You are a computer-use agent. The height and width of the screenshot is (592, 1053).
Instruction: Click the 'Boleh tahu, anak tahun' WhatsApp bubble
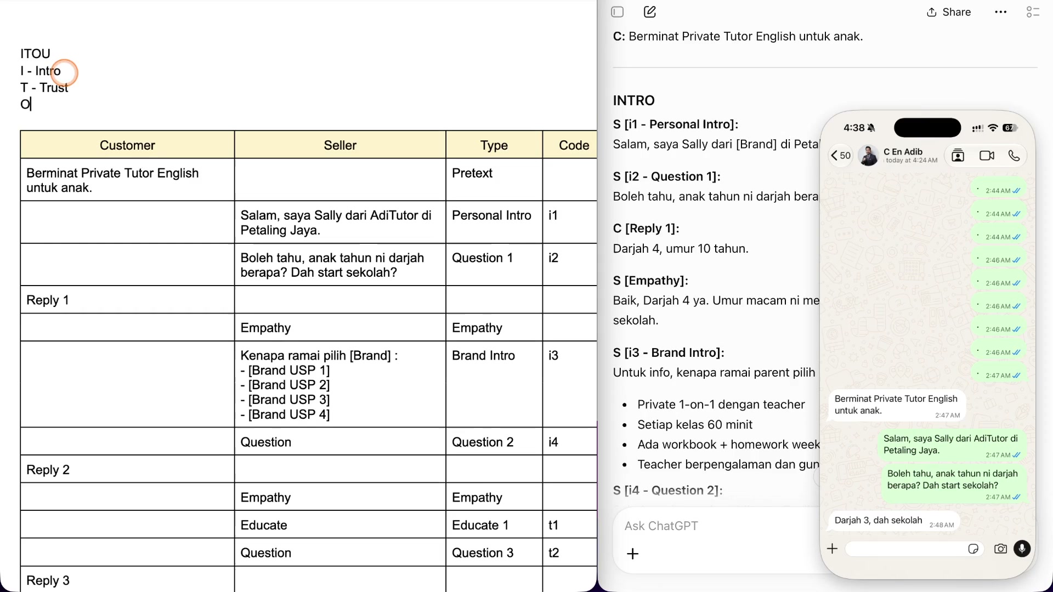(x=953, y=485)
